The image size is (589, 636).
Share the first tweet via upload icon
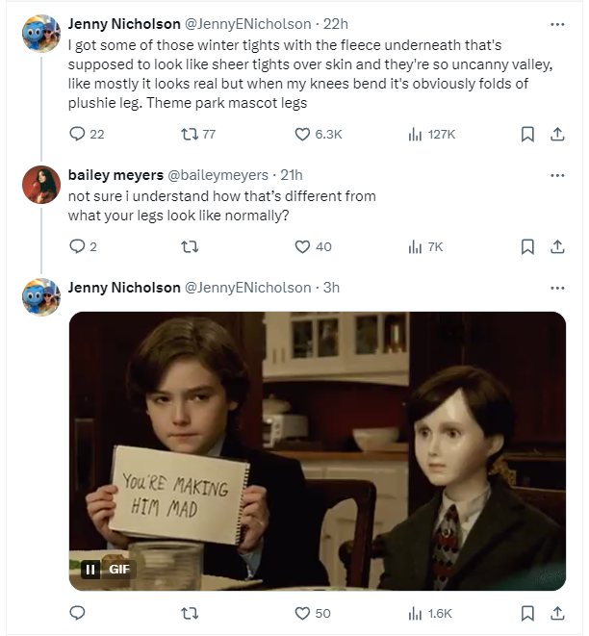(557, 134)
